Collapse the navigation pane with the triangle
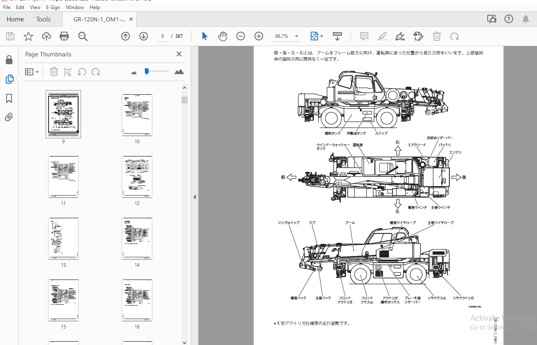Viewport: 537px width, 345px height. (x=195, y=197)
